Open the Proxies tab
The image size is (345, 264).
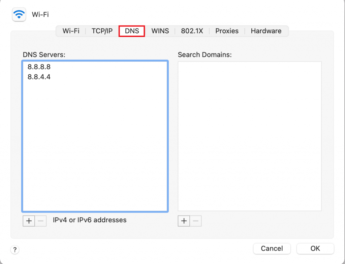pos(227,31)
